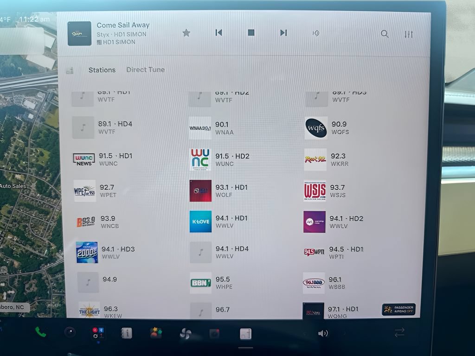Select the WNAA 90.1 station logo
Image resolution: width=475 pixels, height=356 pixels.
tap(200, 128)
